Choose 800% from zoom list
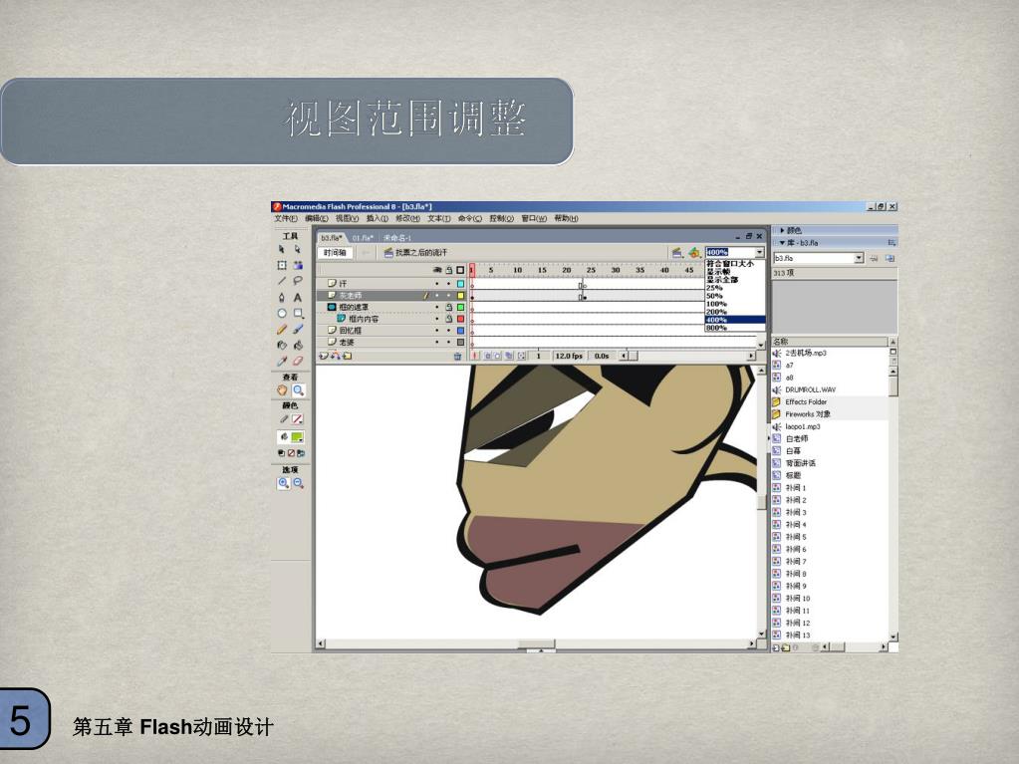Image resolution: width=1019 pixels, height=764 pixels. pos(735,328)
